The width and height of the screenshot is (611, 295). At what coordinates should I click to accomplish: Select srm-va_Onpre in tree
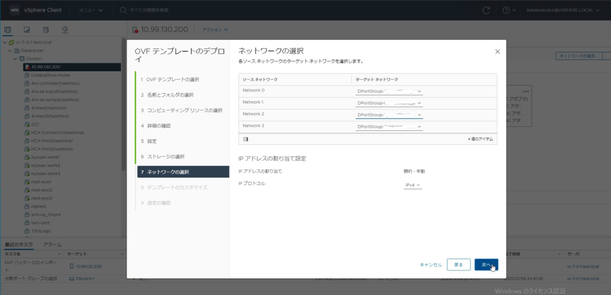pyautogui.click(x=45, y=215)
